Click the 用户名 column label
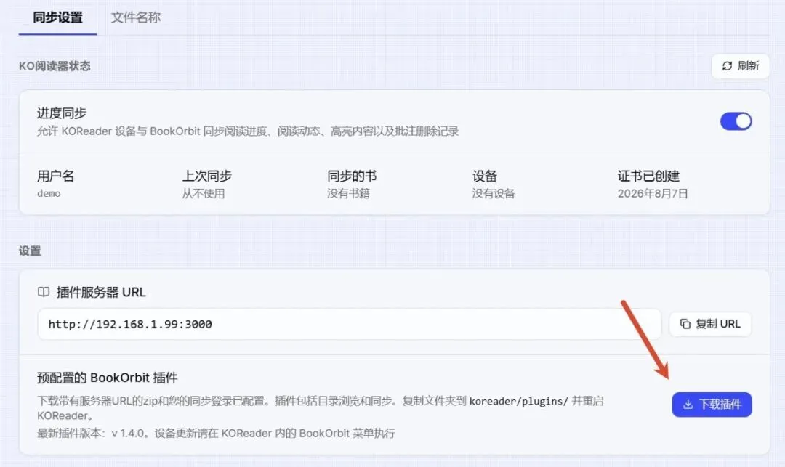 tap(55, 176)
